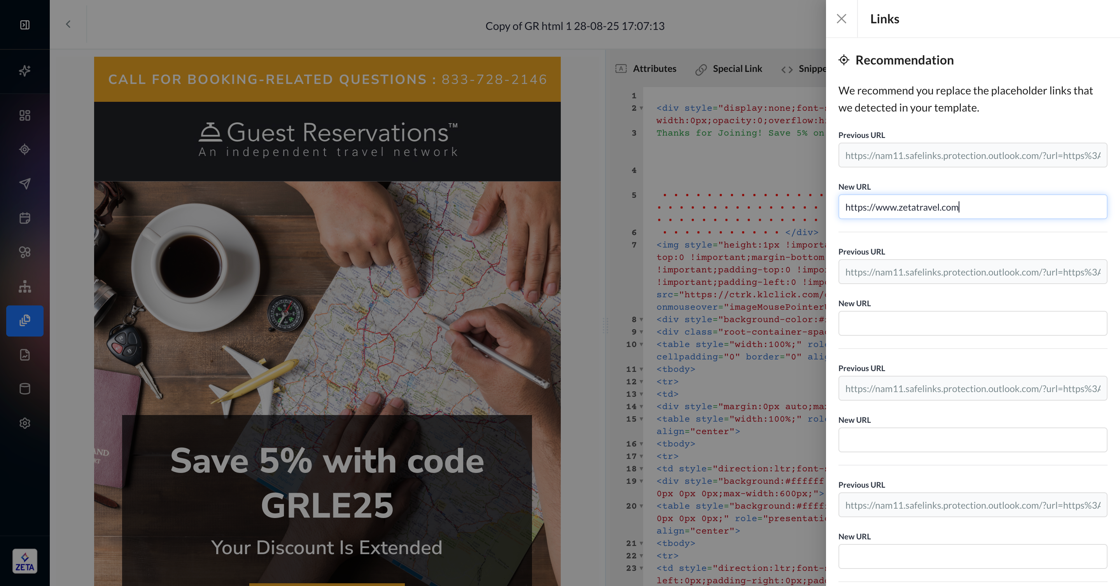1120x586 pixels.
Task: Collapse code fold arrow at line 2
Action: point(641,108)
